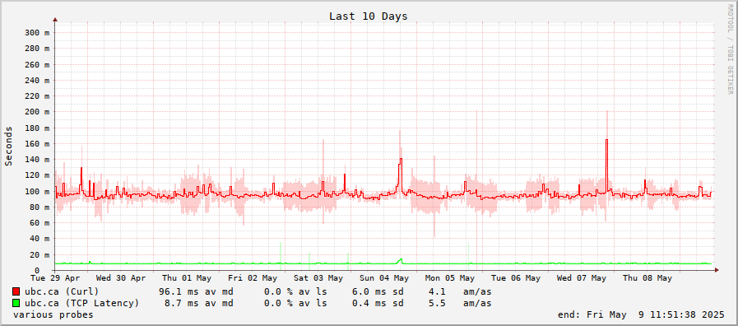Click the 'Last 10 Days' graph title
The width and height of the screenshot is (738, 326).
click(368, 16)
